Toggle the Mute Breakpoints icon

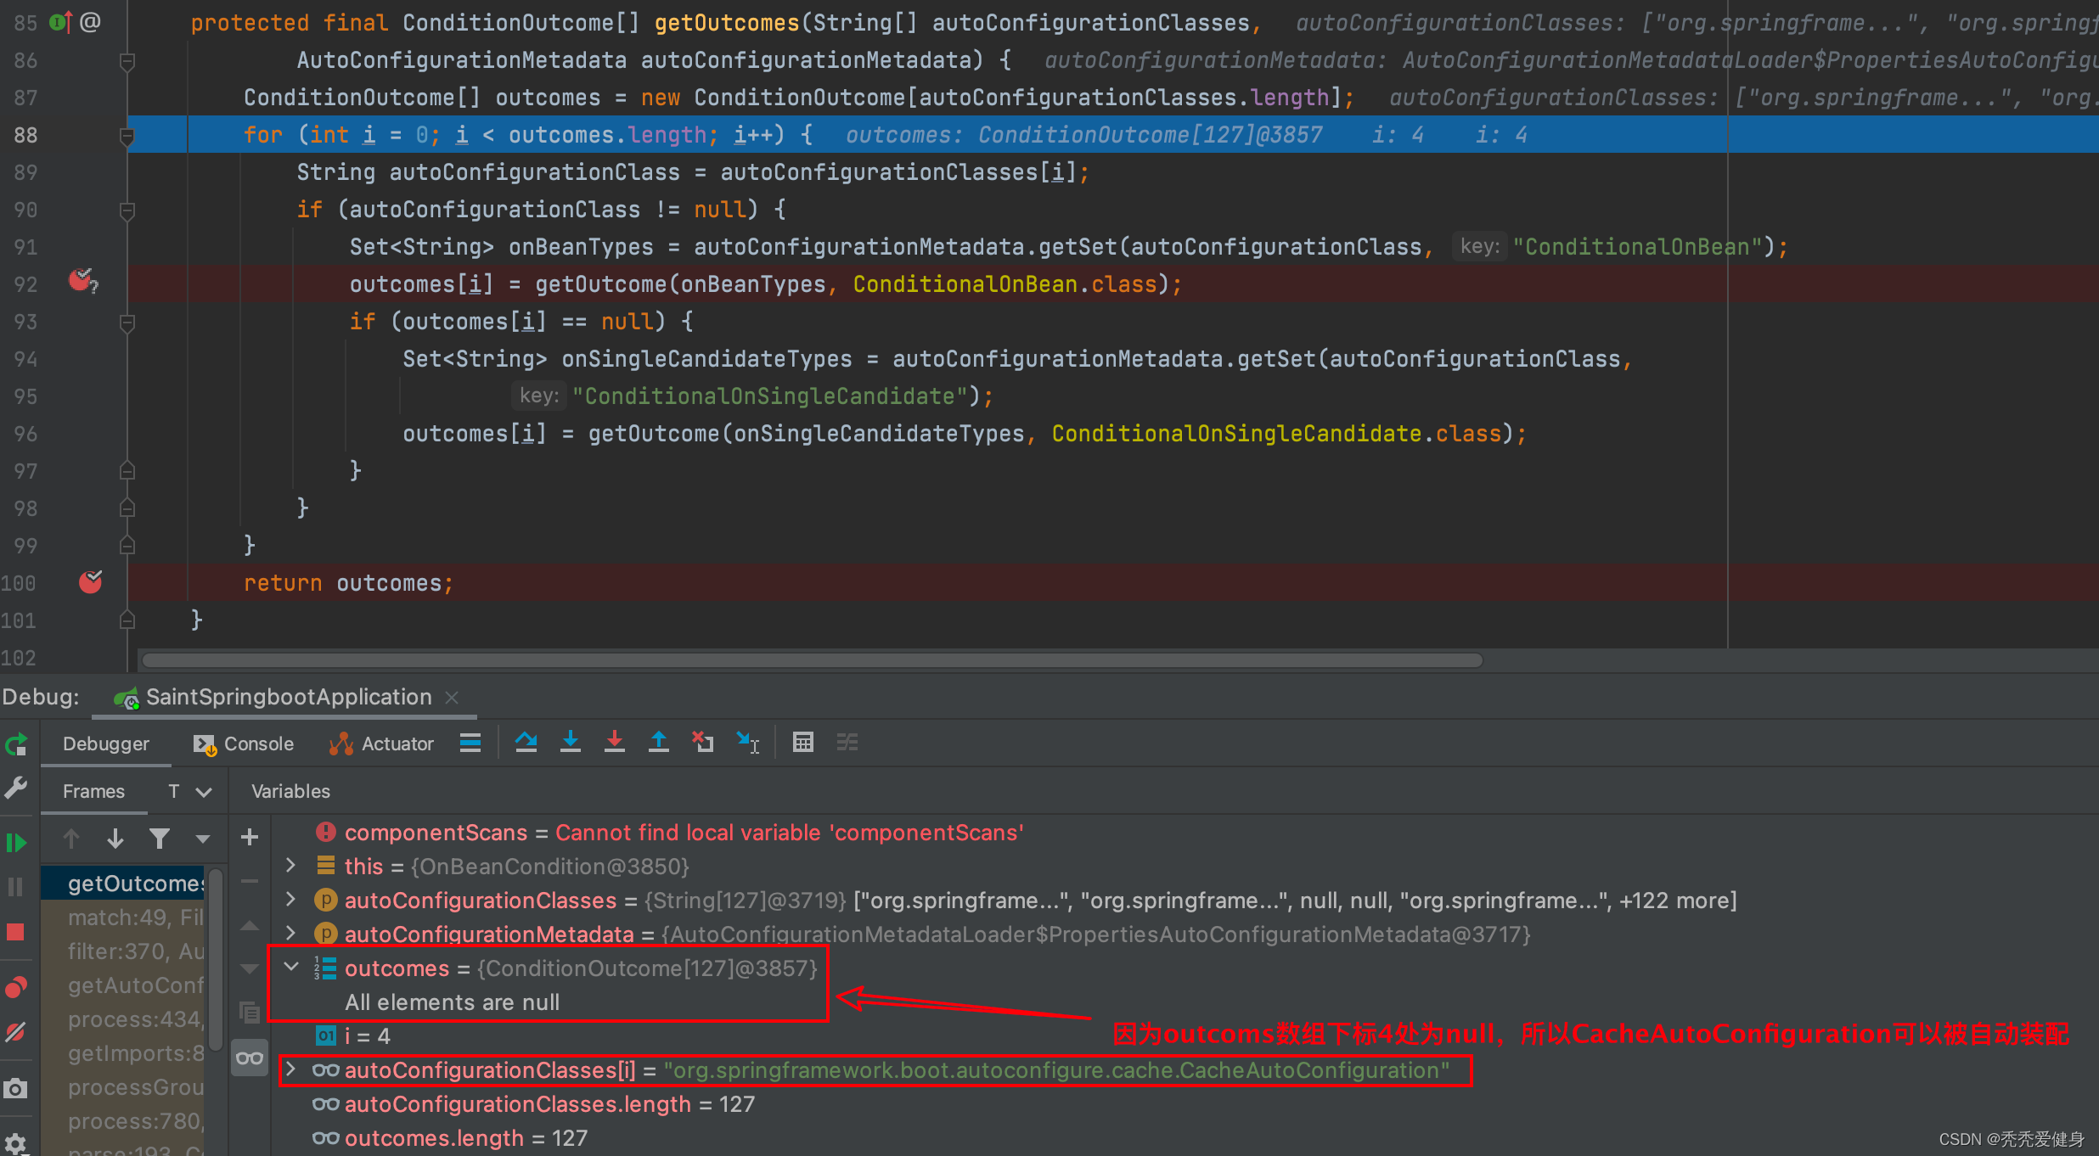pyautogui.click(x=15, y=1033)
